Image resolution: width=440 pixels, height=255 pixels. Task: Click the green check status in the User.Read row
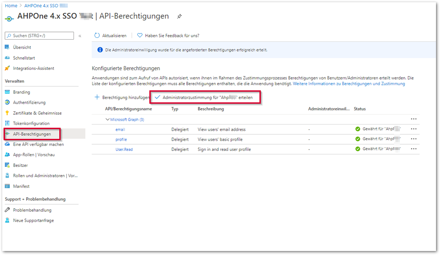coord(358,149)
